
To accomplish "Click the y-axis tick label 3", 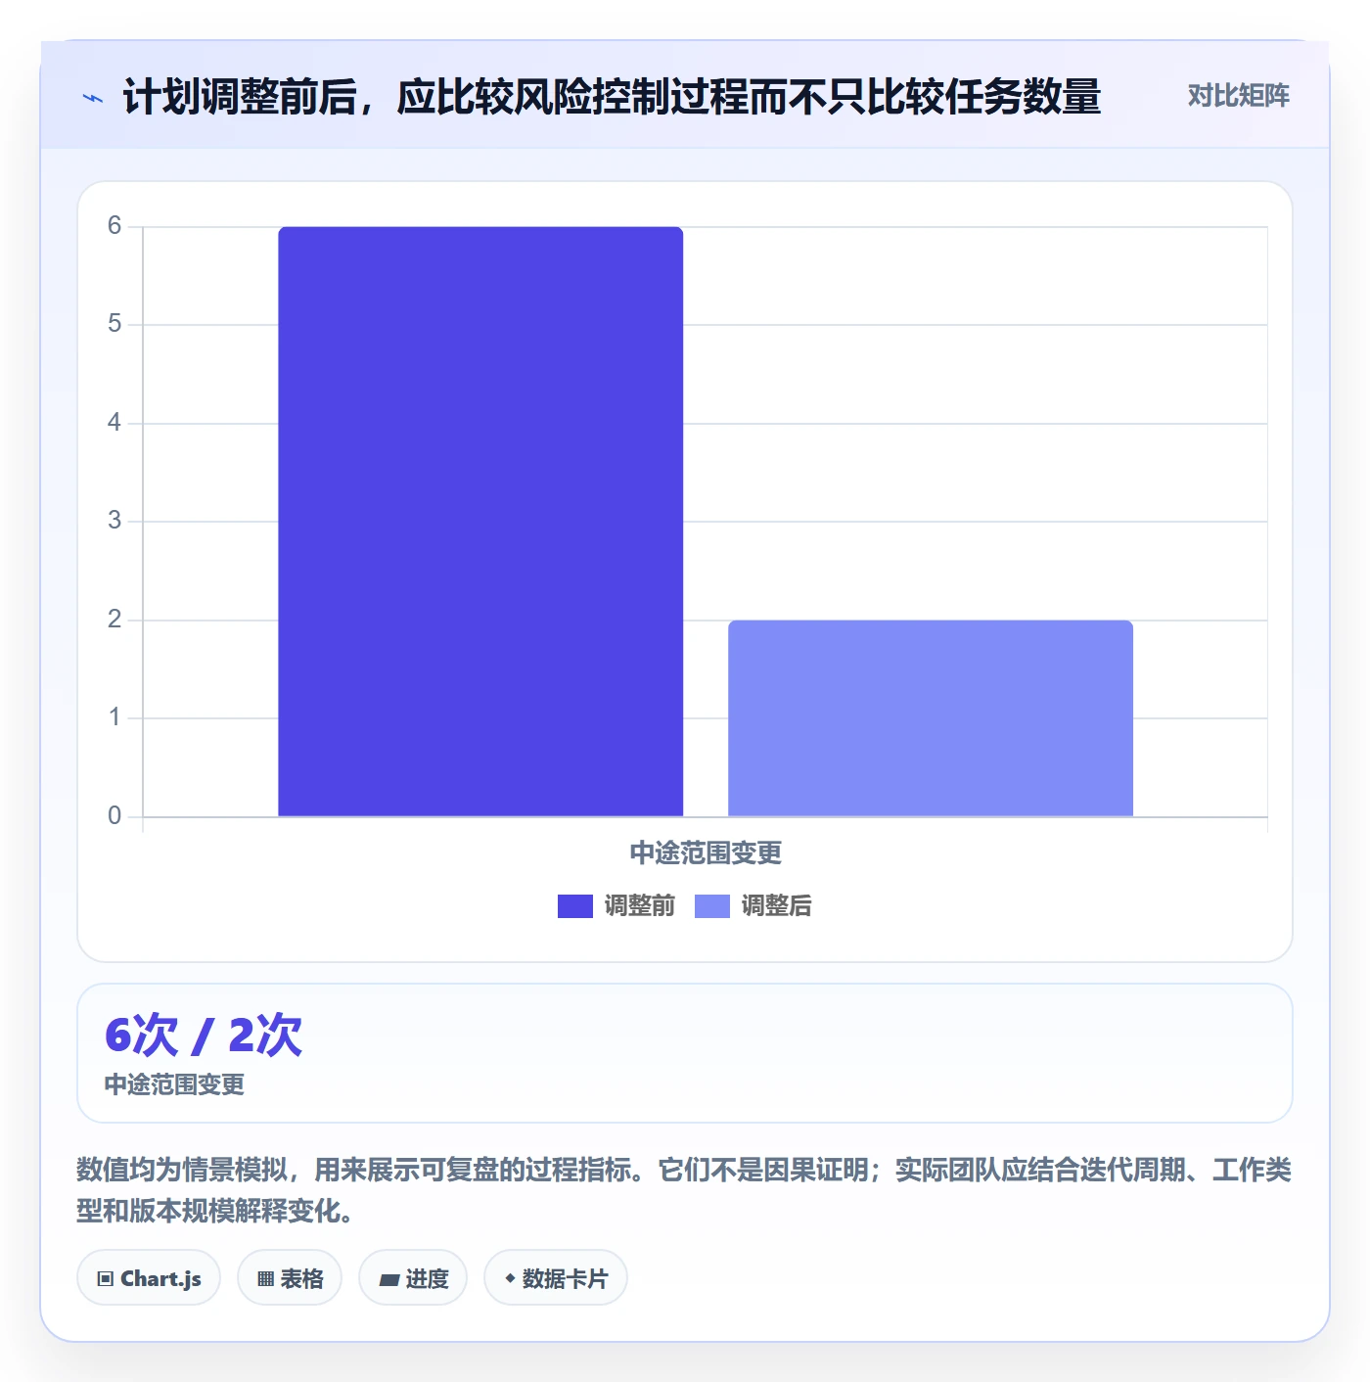I will click(x=114, y=521).
